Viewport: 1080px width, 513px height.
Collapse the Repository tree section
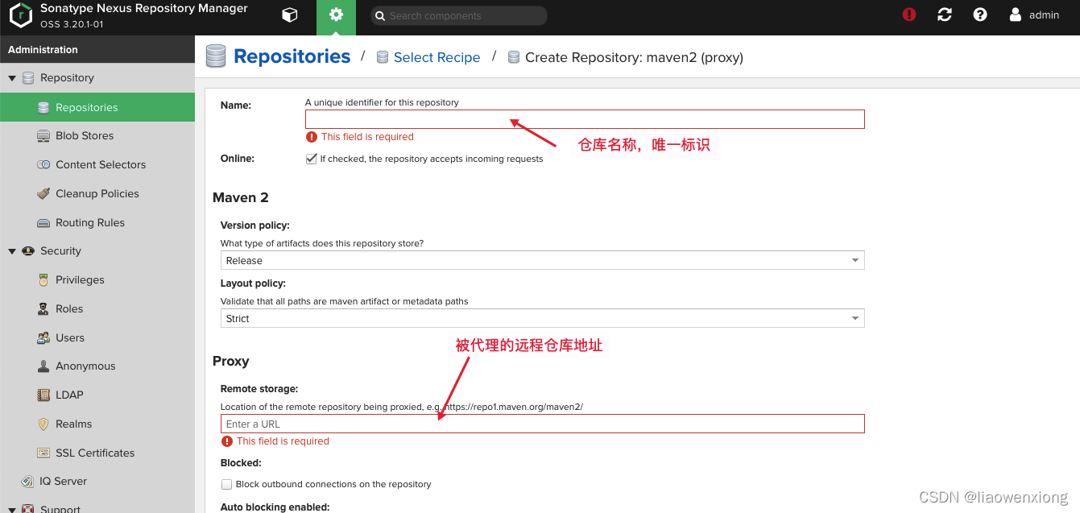pos(12,78)
